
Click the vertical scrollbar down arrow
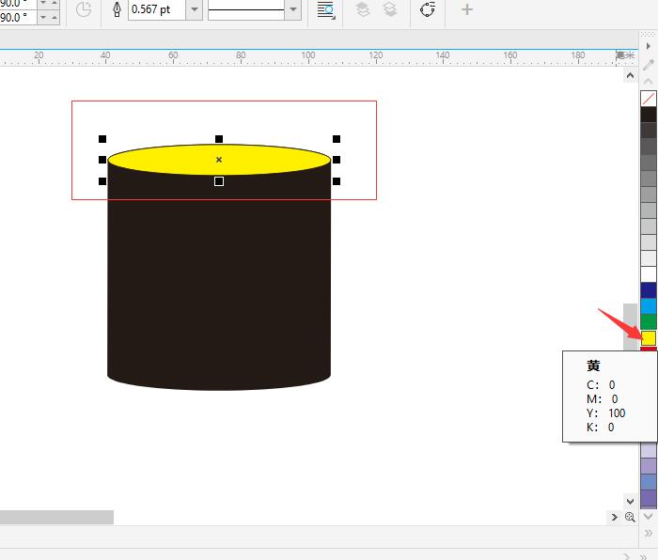click(630, 502)
